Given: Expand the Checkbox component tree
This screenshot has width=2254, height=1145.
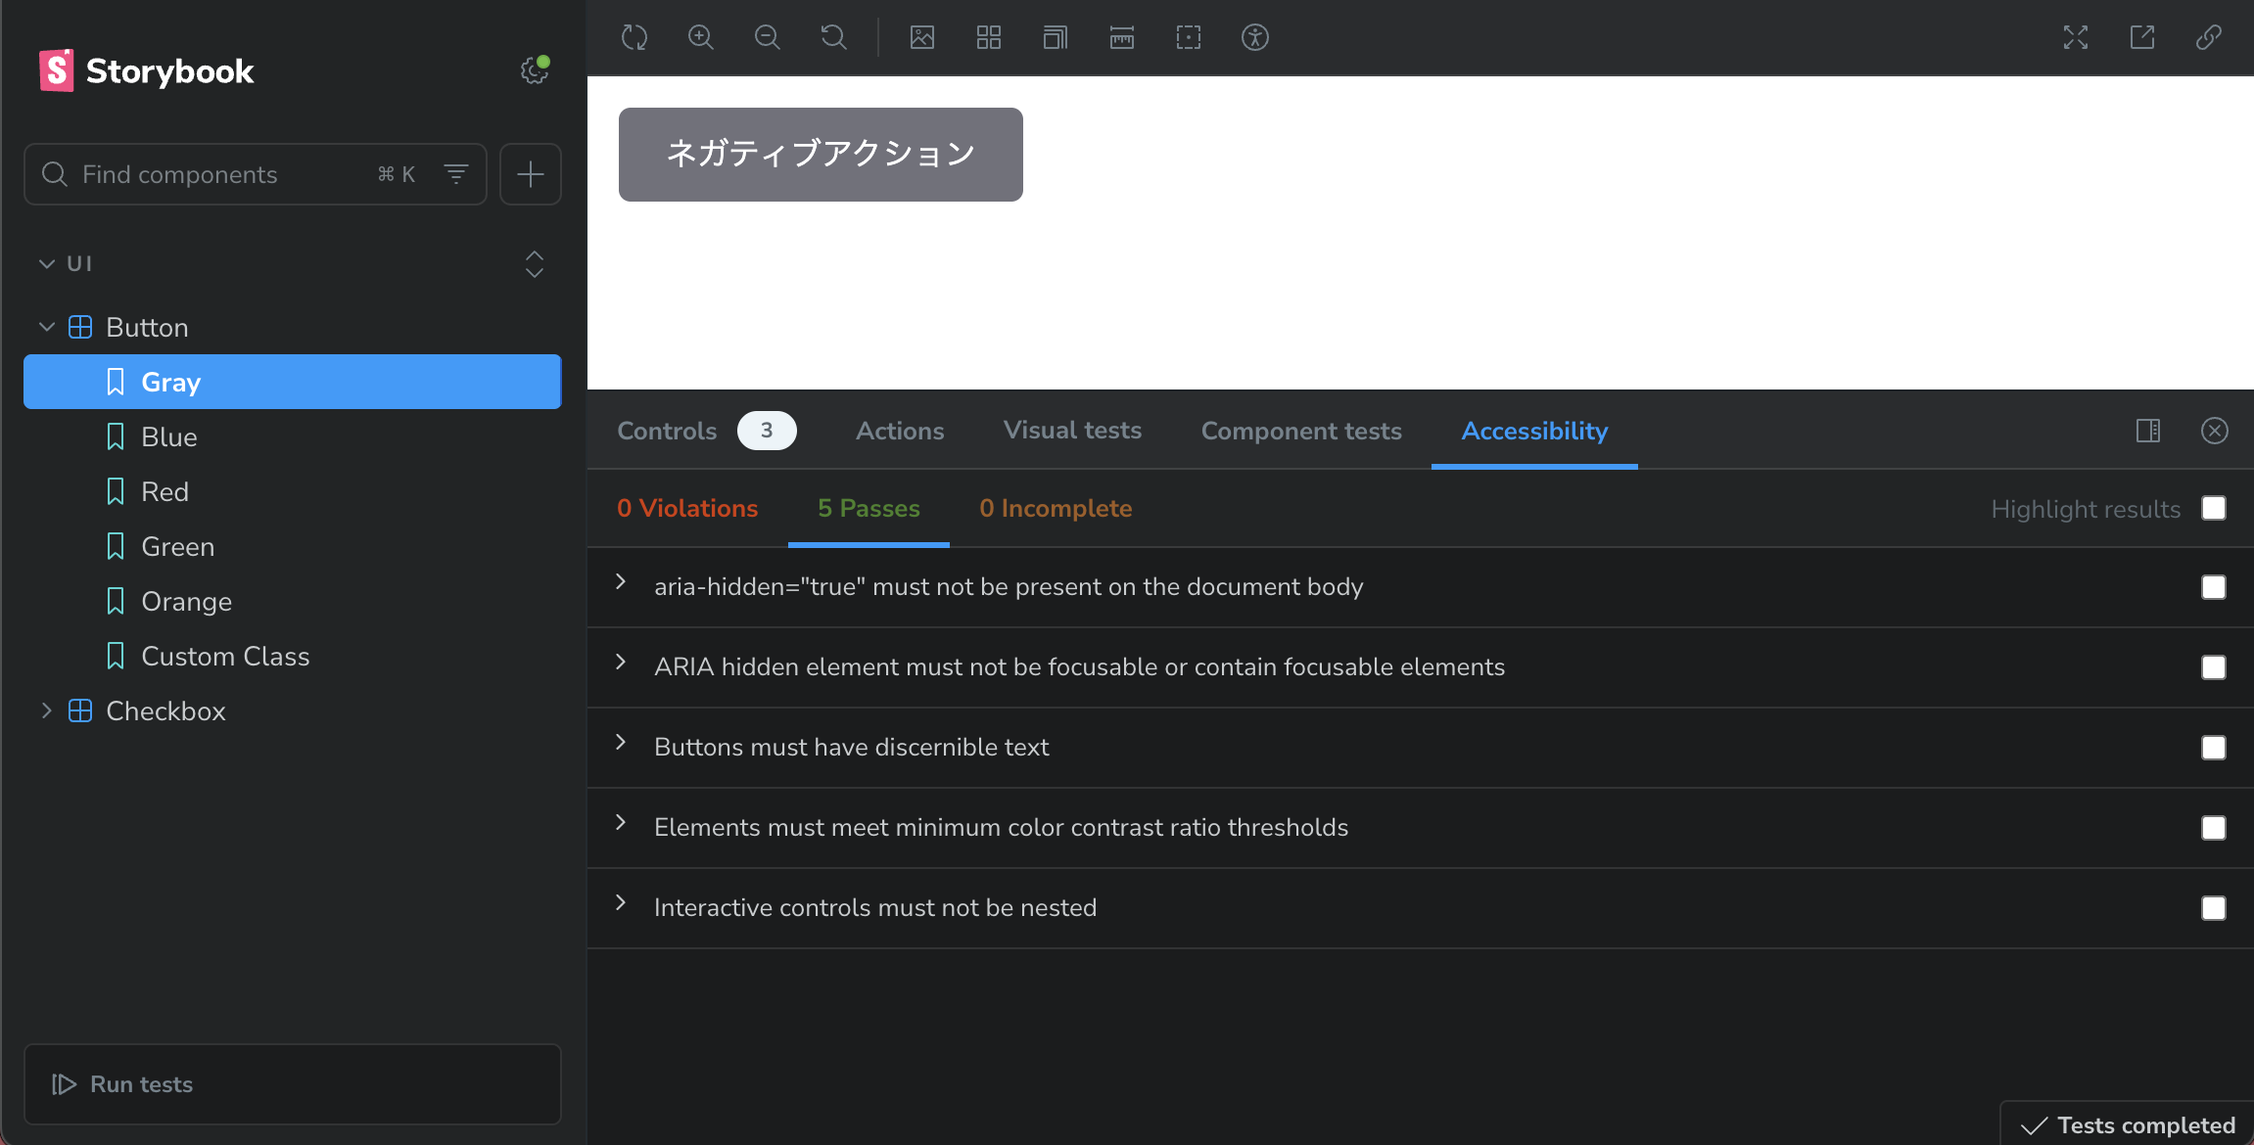Looking at the screenshot, I should coord(46,711).
